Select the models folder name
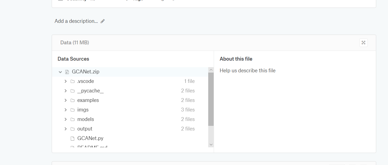The height and width of the screenshot is (165, 388). pos(86,119)
